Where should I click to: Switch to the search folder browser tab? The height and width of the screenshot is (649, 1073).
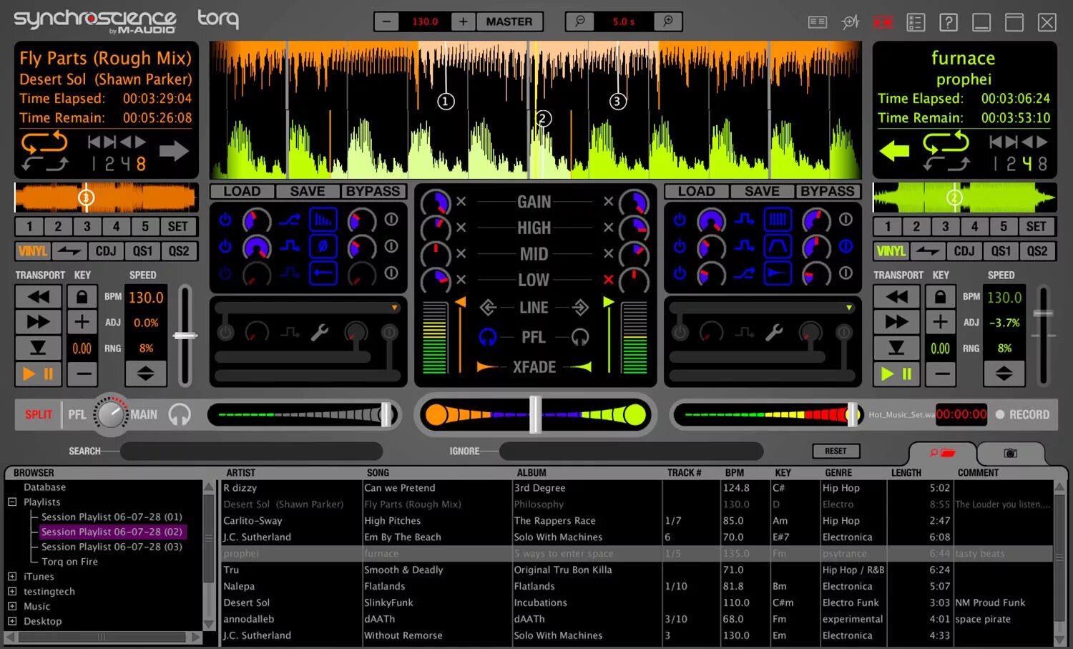point(942,453)
